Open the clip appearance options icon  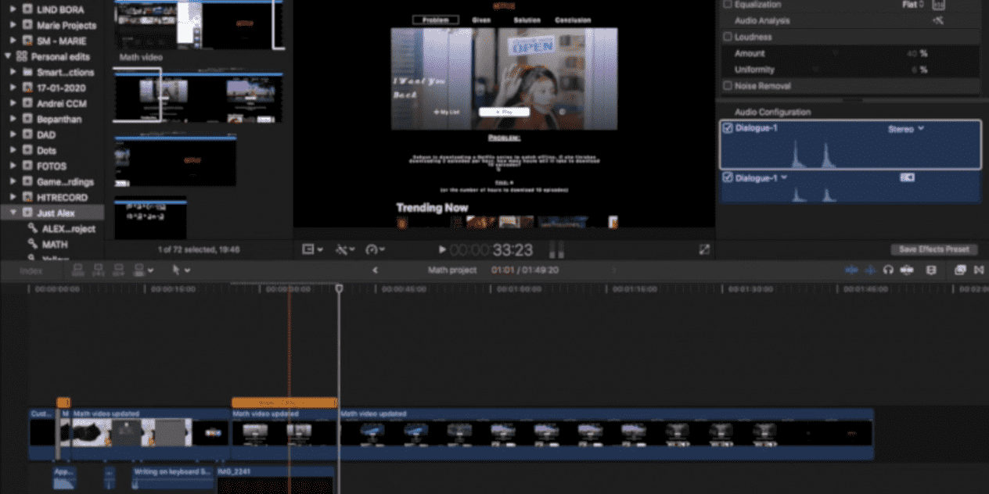[931, 270]
